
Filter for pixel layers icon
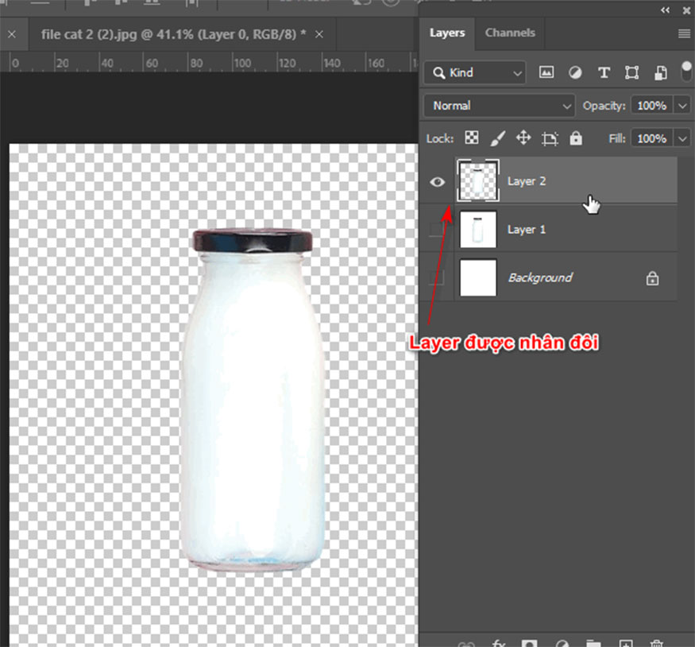coord(546,72)
